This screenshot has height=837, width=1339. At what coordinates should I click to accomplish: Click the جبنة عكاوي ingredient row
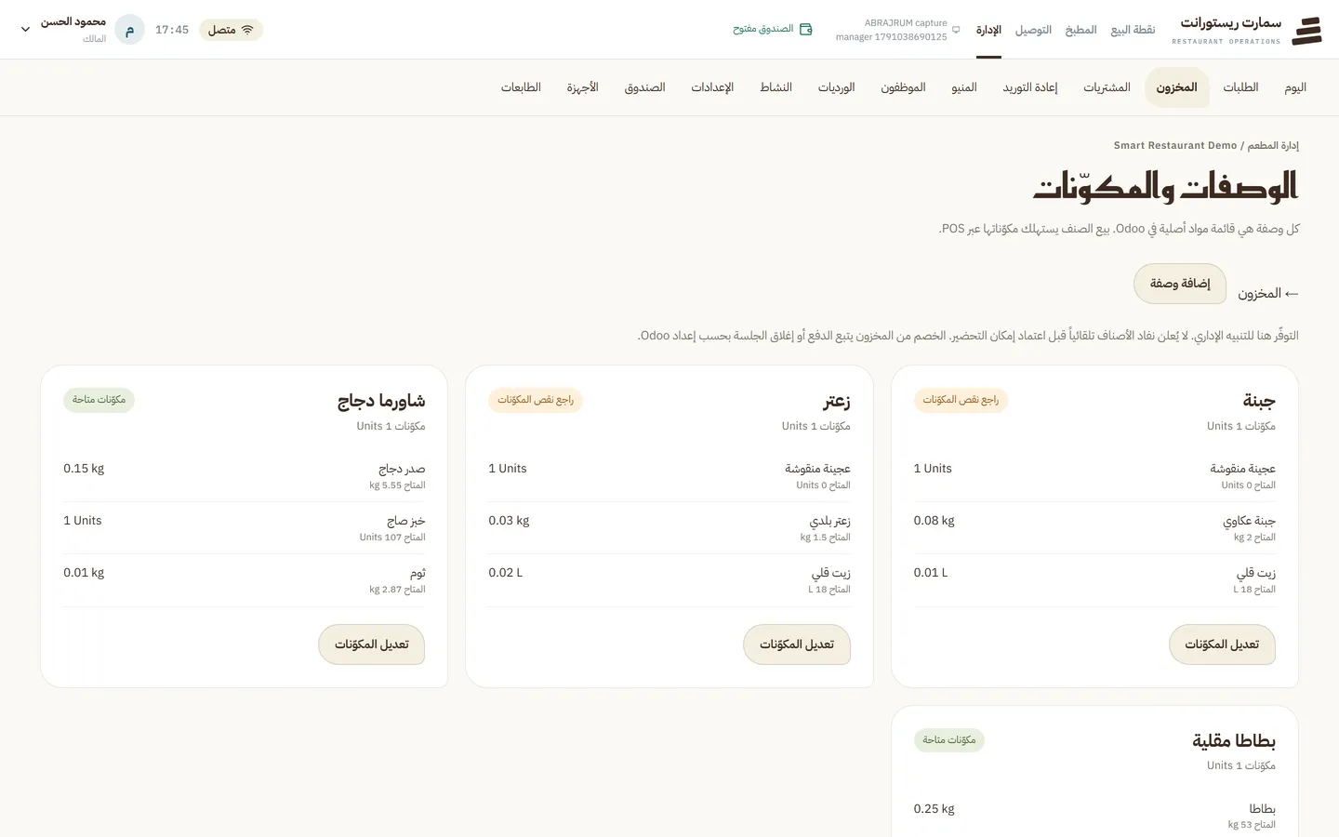[x=1094, y=528]
